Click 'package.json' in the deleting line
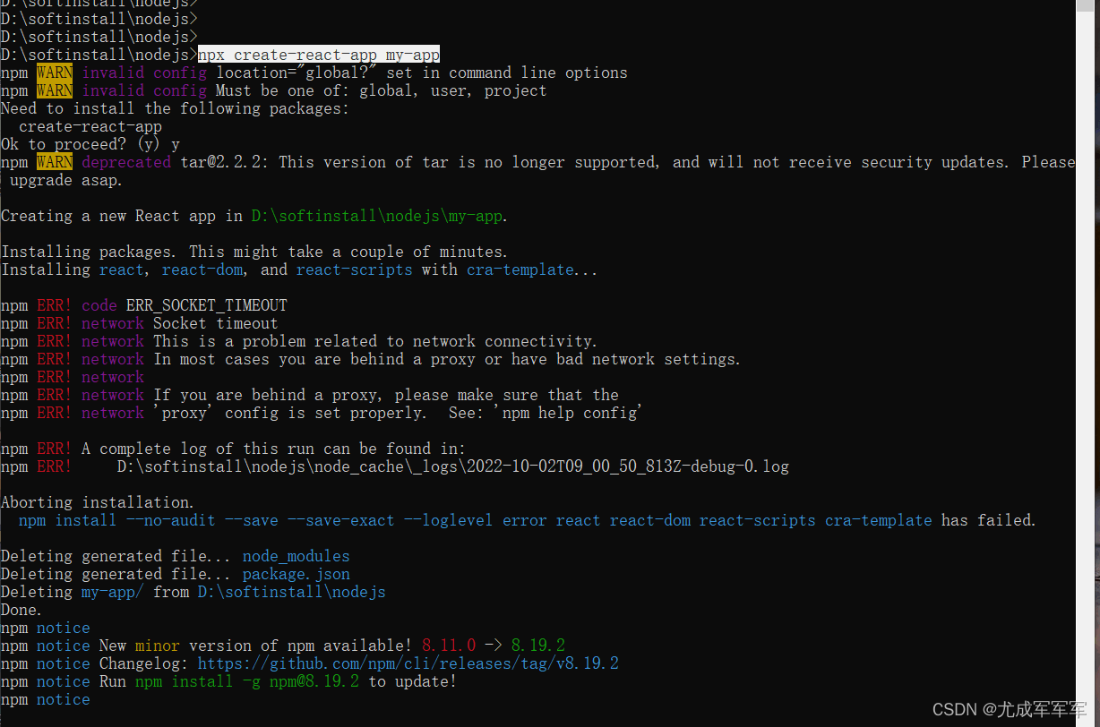The width and height of the screenshot is (1100, 727). 296,574
